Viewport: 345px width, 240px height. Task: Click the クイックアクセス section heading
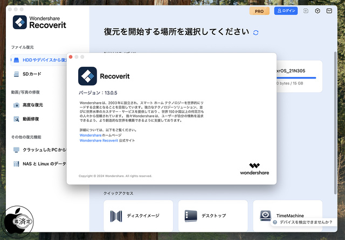[x=119, y=193]
